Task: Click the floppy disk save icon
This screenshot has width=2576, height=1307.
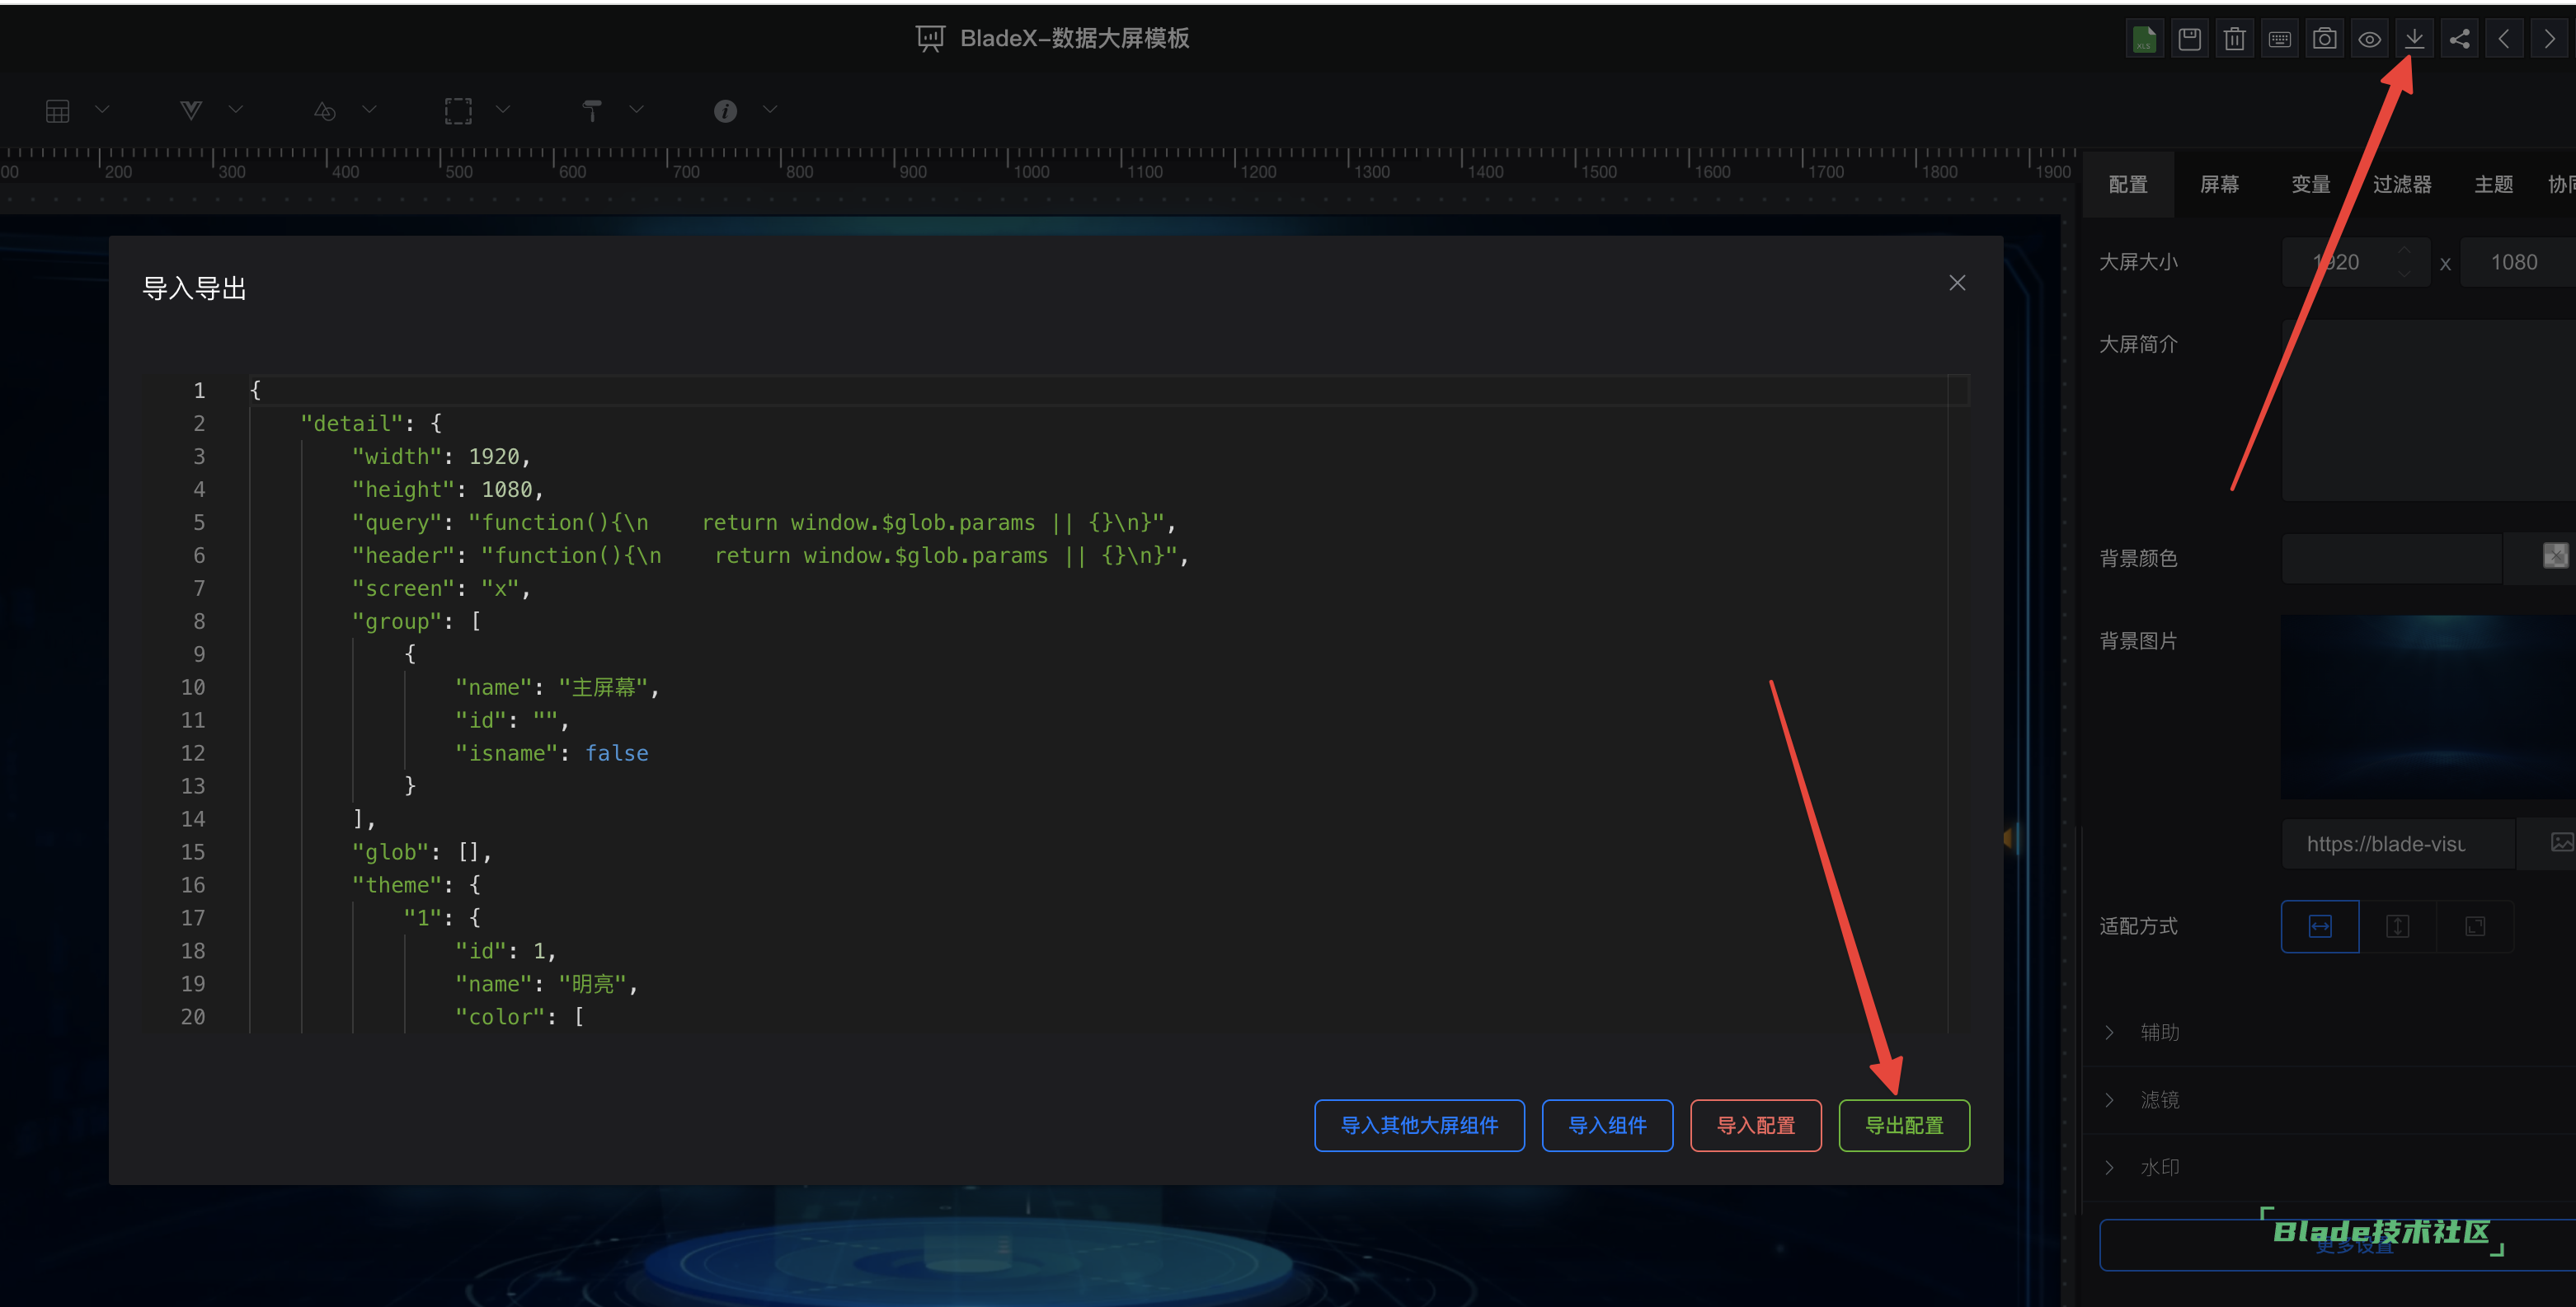Action: 2189,39
